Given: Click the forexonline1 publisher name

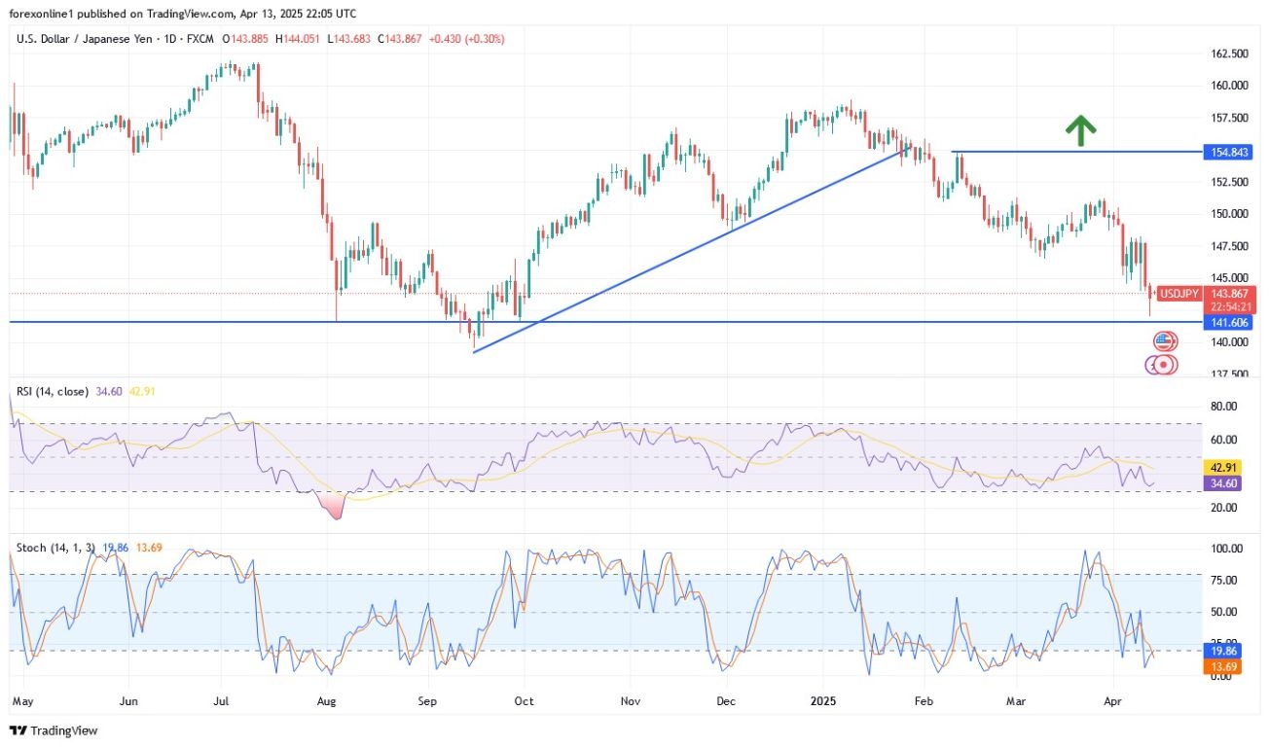Looking at the screenshot, I should point(46,14).
